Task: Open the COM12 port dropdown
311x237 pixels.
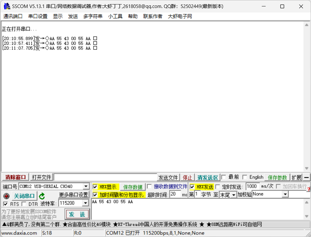Action: [86, 186]
